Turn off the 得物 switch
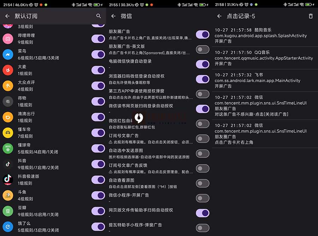The width and height of the screenshot is (318, 236). point(98,101)
